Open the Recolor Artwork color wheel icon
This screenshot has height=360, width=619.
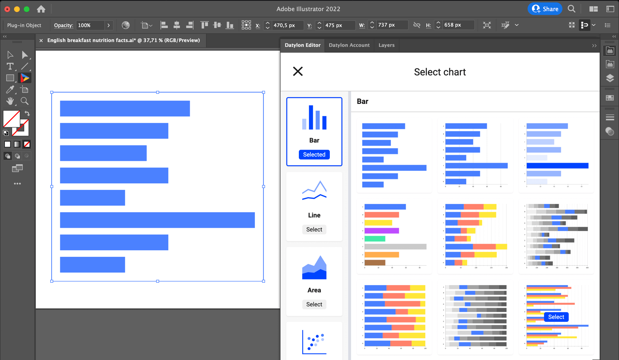pyautogui.click(x=126, y=25)
